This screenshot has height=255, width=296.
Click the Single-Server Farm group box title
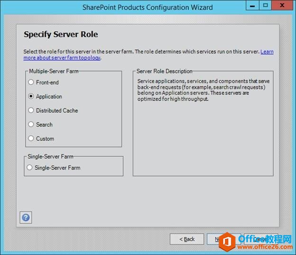50,156
